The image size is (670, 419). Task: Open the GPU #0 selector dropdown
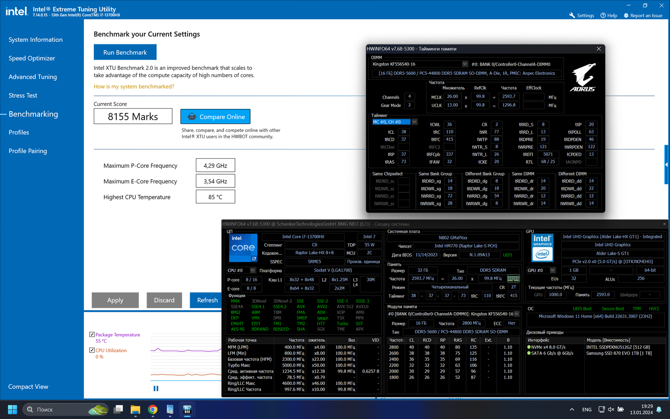pos(553,270)
